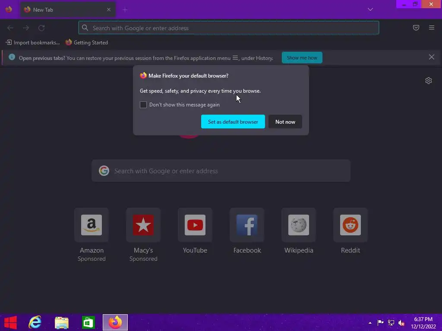The image size is (442, 331).
Task: Open a new tab with the plus button
Action: (x=125, y=10)
